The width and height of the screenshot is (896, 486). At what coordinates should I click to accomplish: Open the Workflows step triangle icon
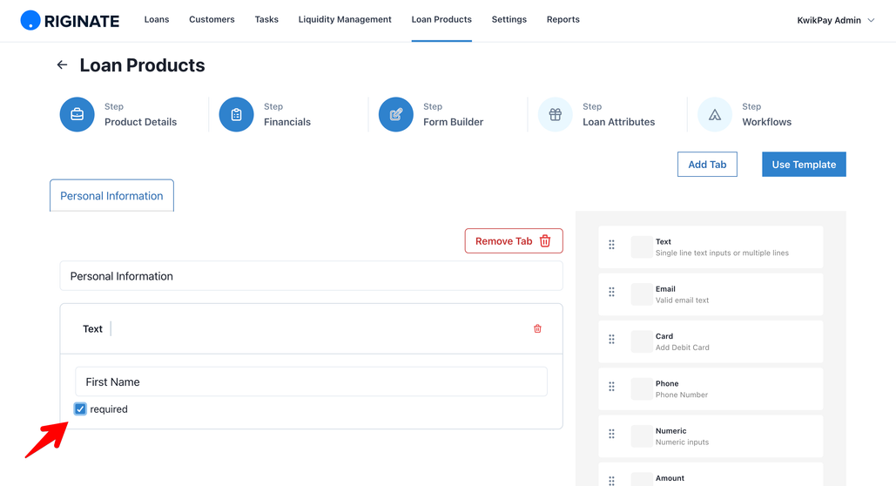[714, 114]
